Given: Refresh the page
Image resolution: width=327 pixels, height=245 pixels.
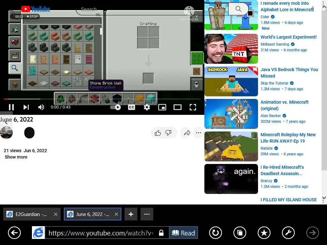Looking at the screenshot, I should point(216,233).
